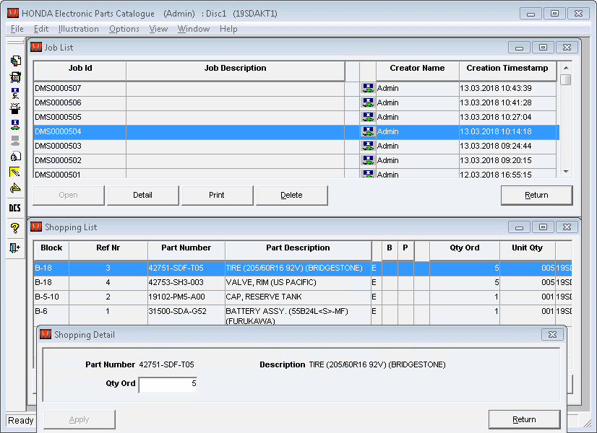Select job row DMS0000503
597x433 pixels.
[x=296, y=146]
